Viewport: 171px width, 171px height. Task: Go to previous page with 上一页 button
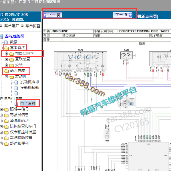[x=53, y=15]
